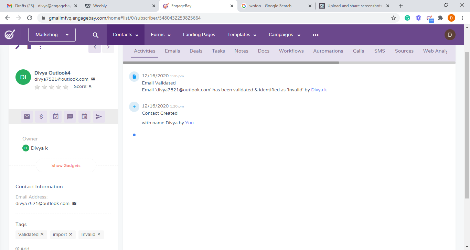Open the Chrome extensions puzzle icon
470x250 pixels.
pyautogui.click(x=440, y=18)
